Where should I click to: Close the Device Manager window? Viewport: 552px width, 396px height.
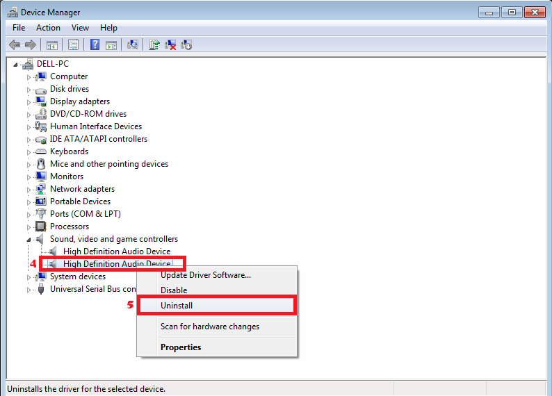535,13
